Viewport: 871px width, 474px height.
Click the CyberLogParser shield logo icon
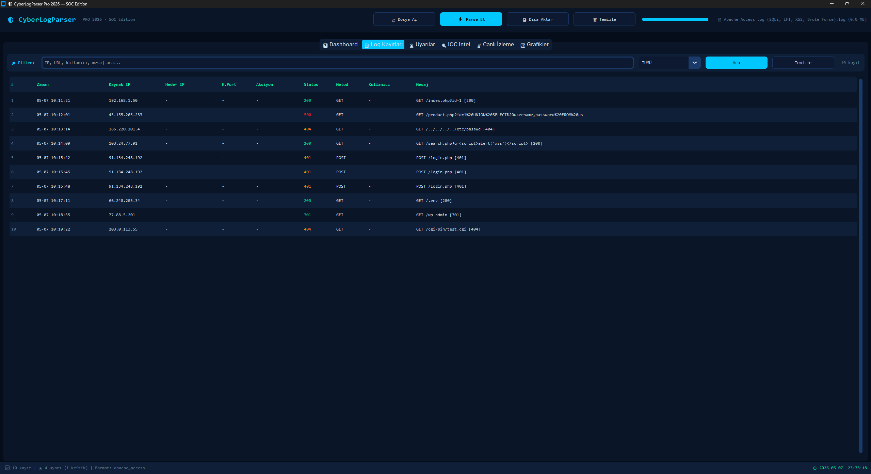tap(11, 20)
